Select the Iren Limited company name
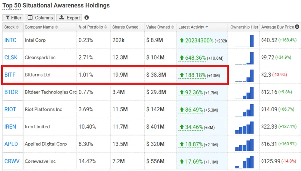This screenshot has width=301, height=171. coord(37,127)
